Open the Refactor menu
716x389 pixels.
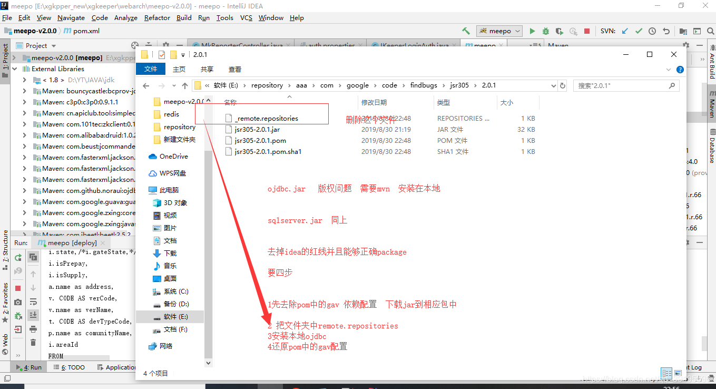pyautogui.click(x=157, y=17)
